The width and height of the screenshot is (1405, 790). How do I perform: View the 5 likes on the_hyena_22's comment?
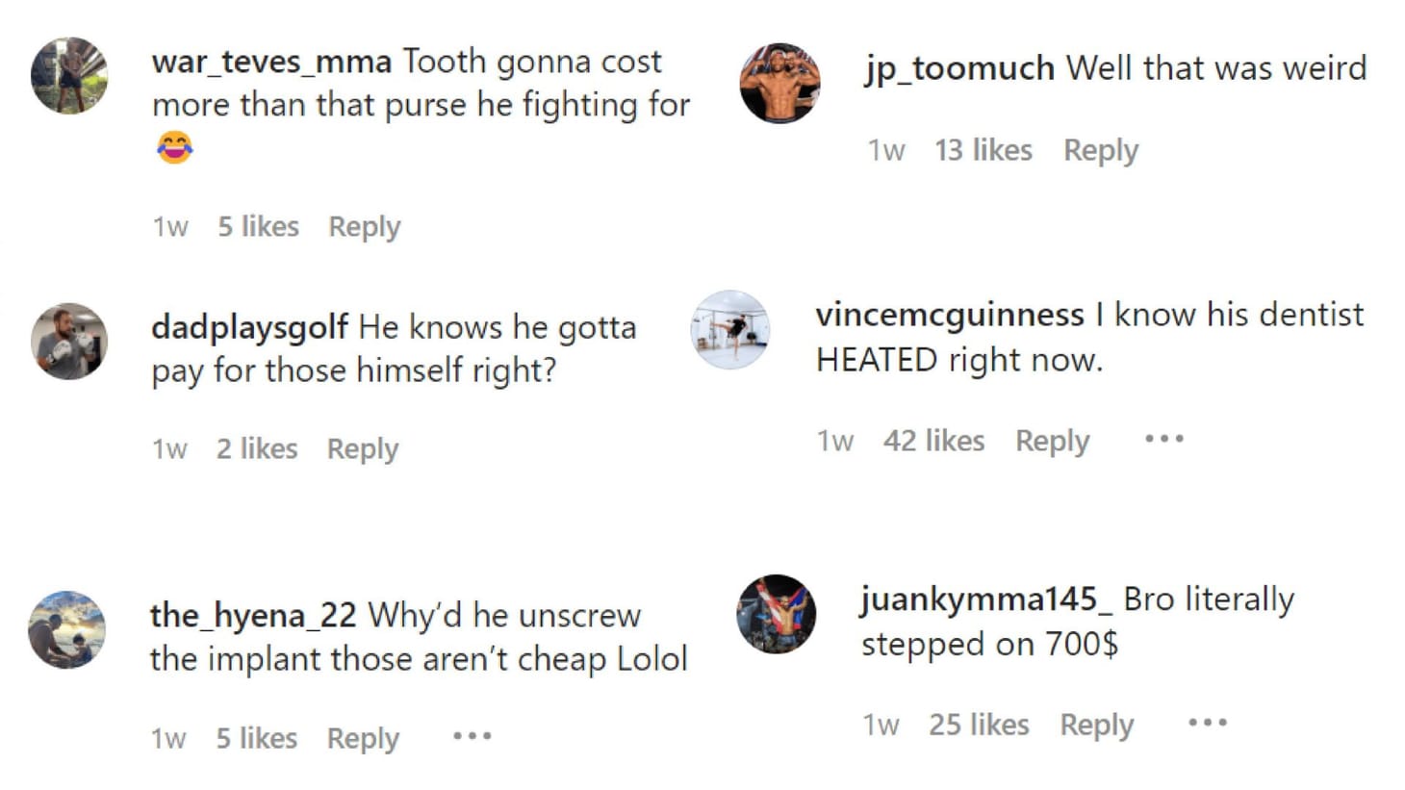pos(257,738)
